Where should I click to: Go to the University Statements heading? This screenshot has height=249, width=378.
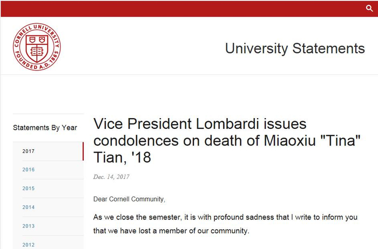(295, 49)
